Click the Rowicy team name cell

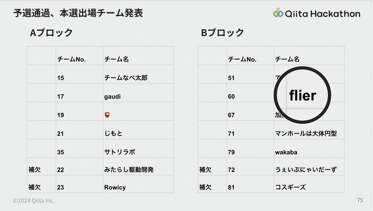(115, 187)
